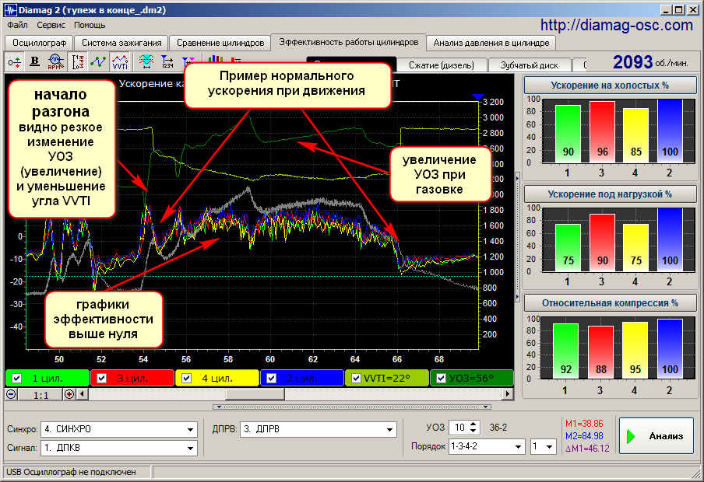Click the scrollbar right arrow
The height and width of the screenshot is (482, 704).
point(508,394)
